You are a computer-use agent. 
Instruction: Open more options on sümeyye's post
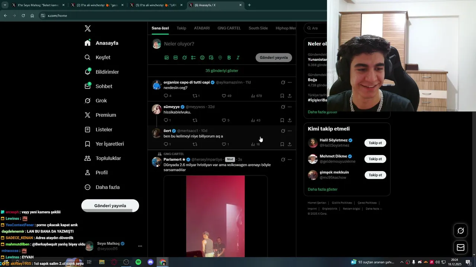(x=290, y=107)
